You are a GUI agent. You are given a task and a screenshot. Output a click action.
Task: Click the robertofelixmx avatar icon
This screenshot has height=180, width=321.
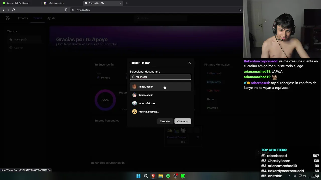135,103
